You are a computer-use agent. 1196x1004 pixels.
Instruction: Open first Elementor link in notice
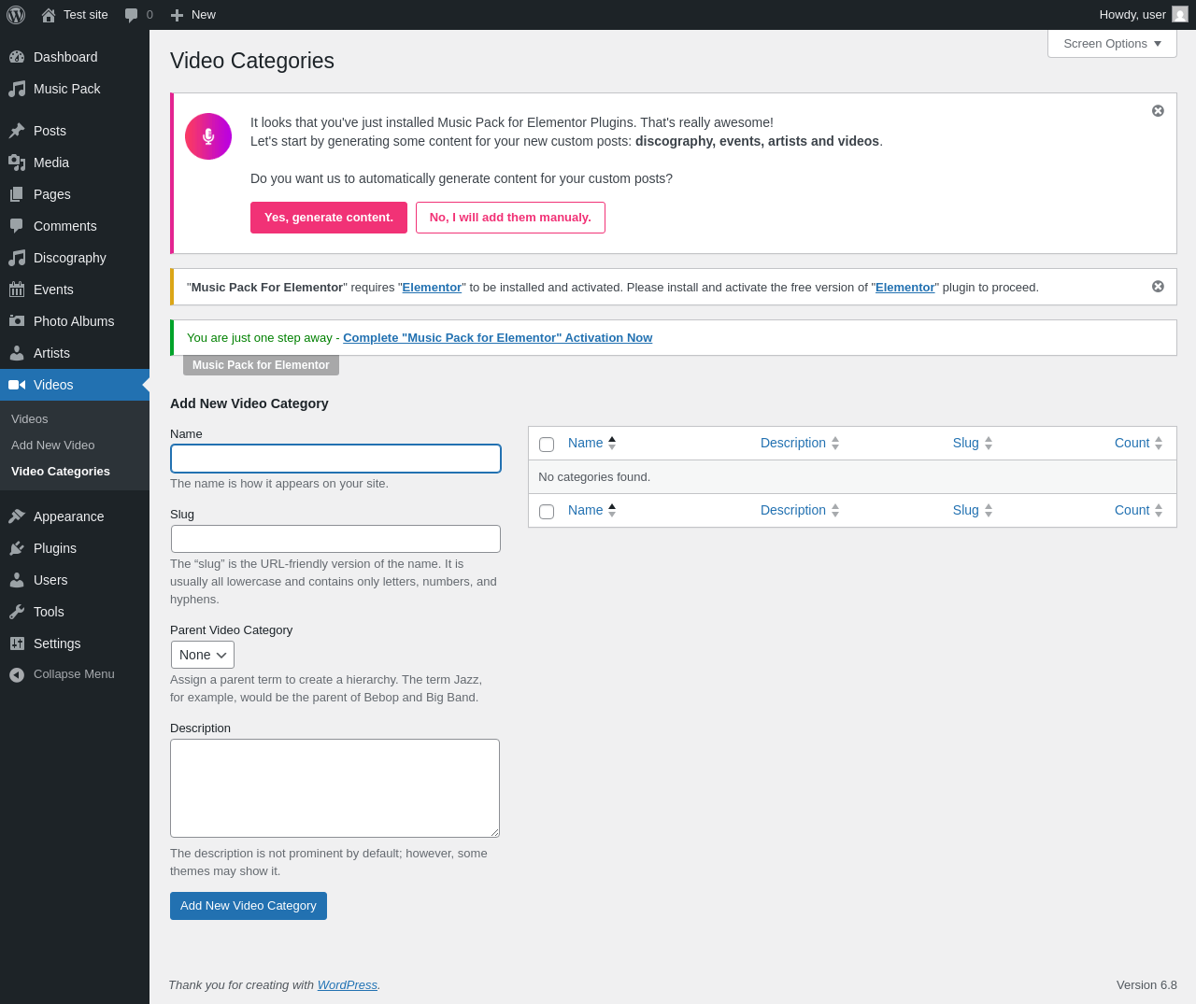(x=432, y=288)
